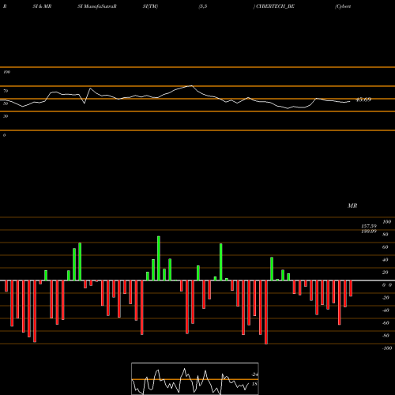The width and height of the screenshot is (395, 395).
Task: Click the '24' value in mini chart
Action: (254, 374)
